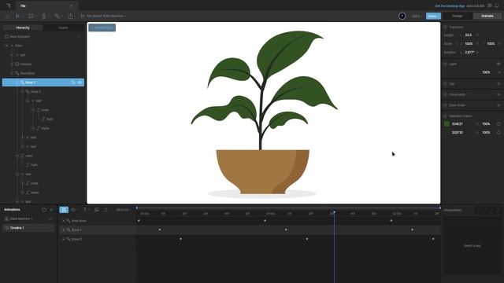The image size is (504, 283).
Task: Toggle Layer visibility eye in inspector
Action: click(498, 64)
